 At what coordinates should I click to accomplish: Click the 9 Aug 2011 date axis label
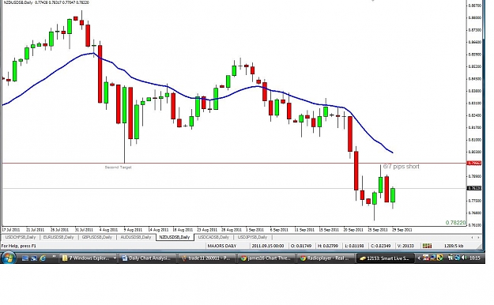pos(134,230)
